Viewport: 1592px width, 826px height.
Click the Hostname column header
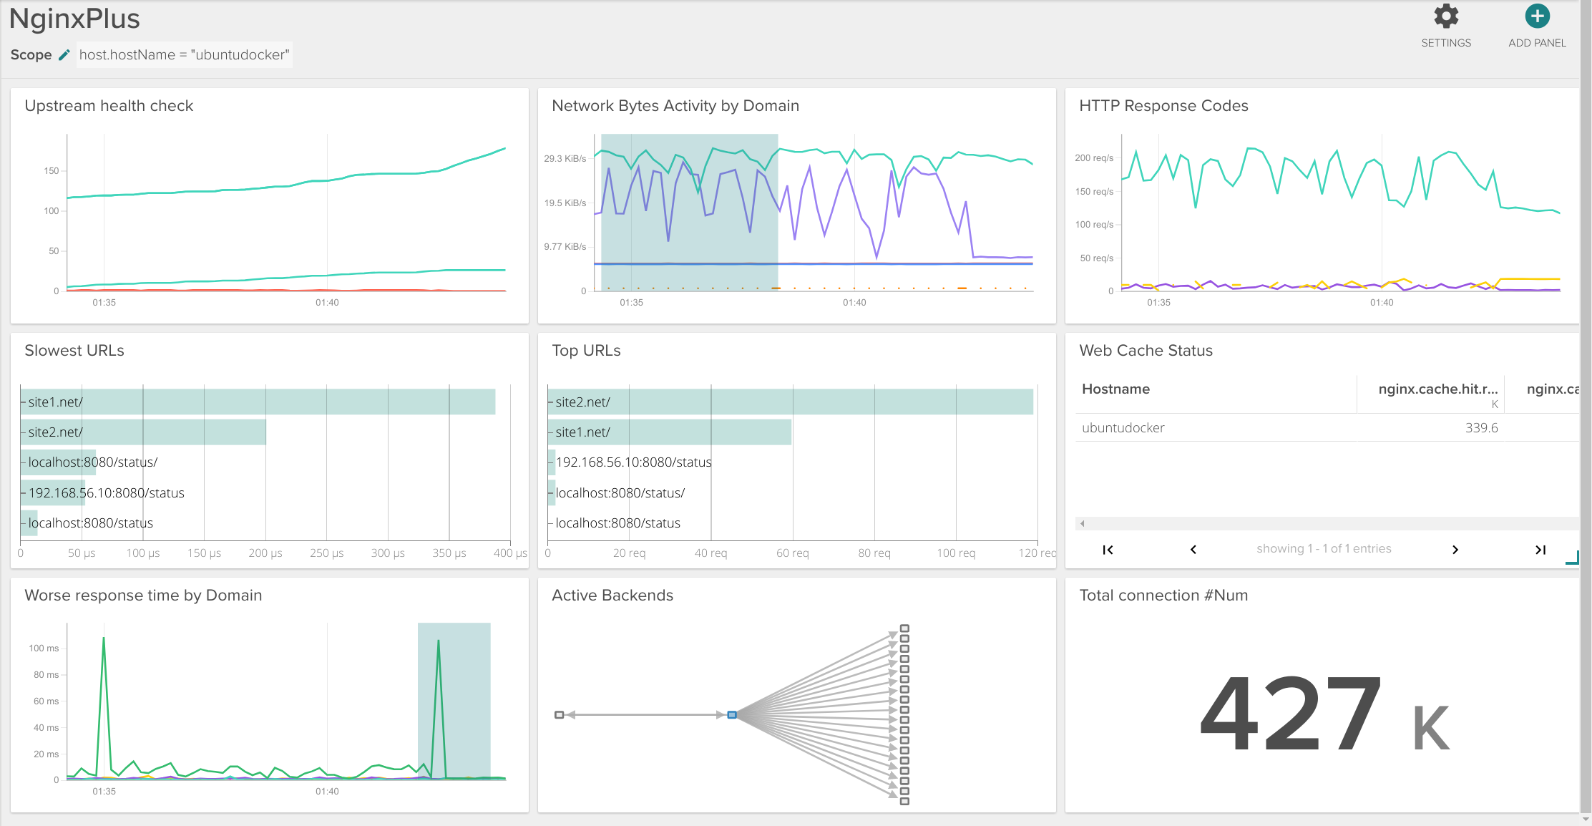point(1115,389)
